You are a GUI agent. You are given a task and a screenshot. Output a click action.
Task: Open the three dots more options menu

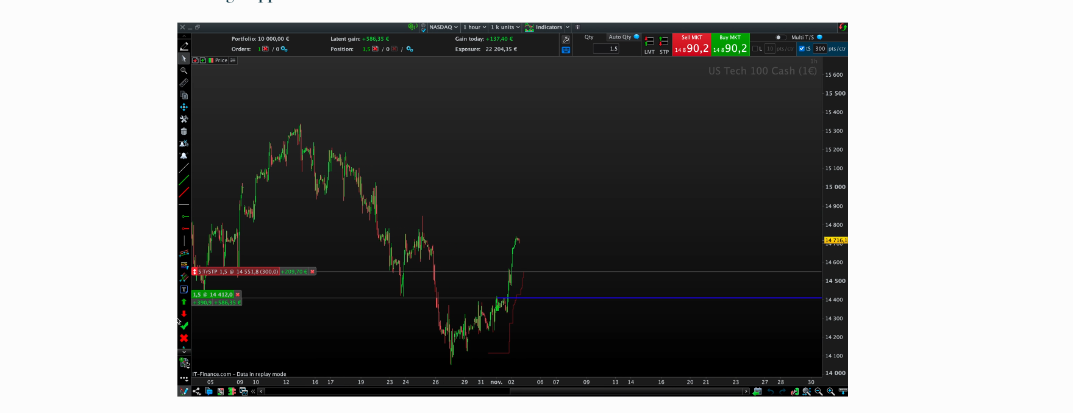coord(184,378)
